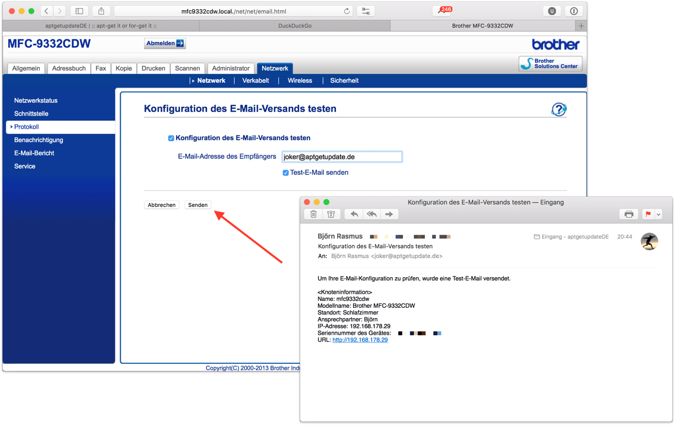Open Safari's share icon
Viewport: 675px width, 425px height.
(x=101, y=11)
